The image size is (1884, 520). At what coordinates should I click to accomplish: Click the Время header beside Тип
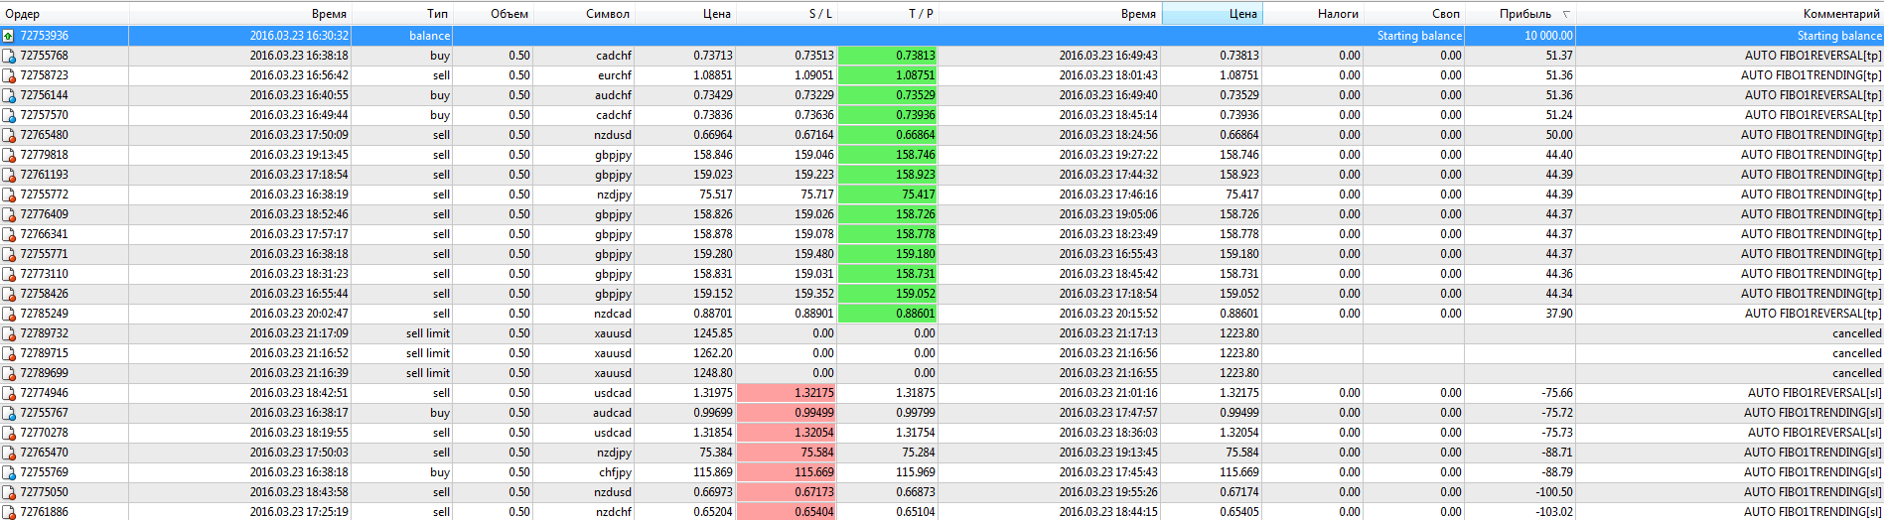pos(240,14)
